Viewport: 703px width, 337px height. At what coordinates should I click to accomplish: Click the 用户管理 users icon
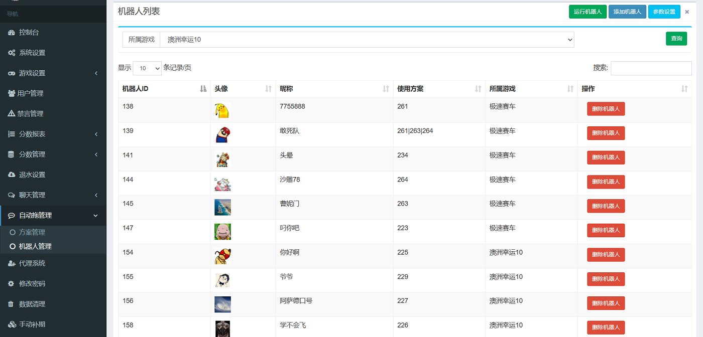pyautogui.click(x=12, y=93)
